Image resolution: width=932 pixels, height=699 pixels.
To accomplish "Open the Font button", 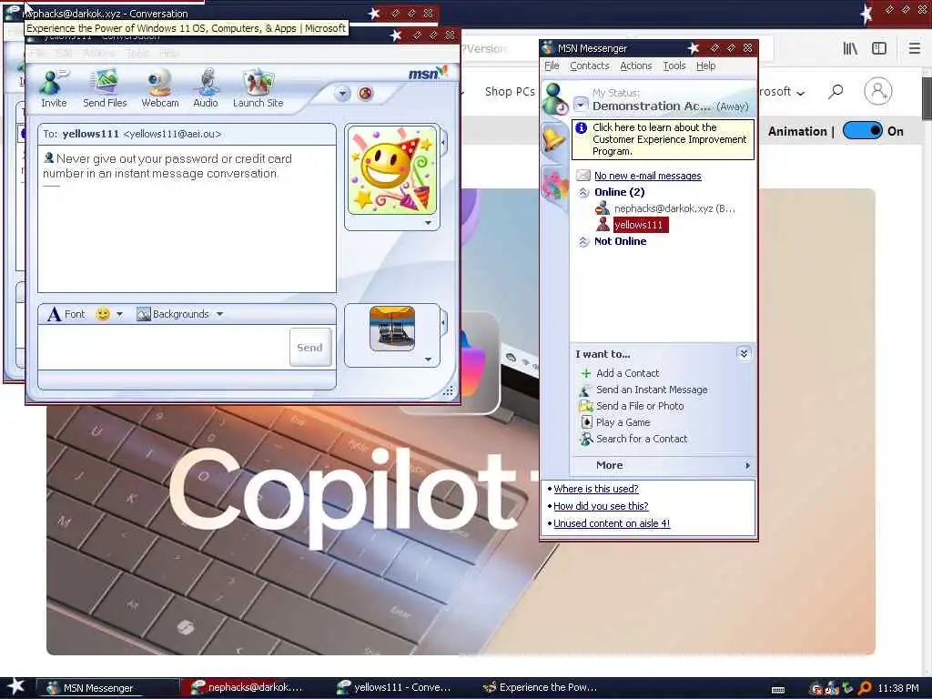I will 66,314.
